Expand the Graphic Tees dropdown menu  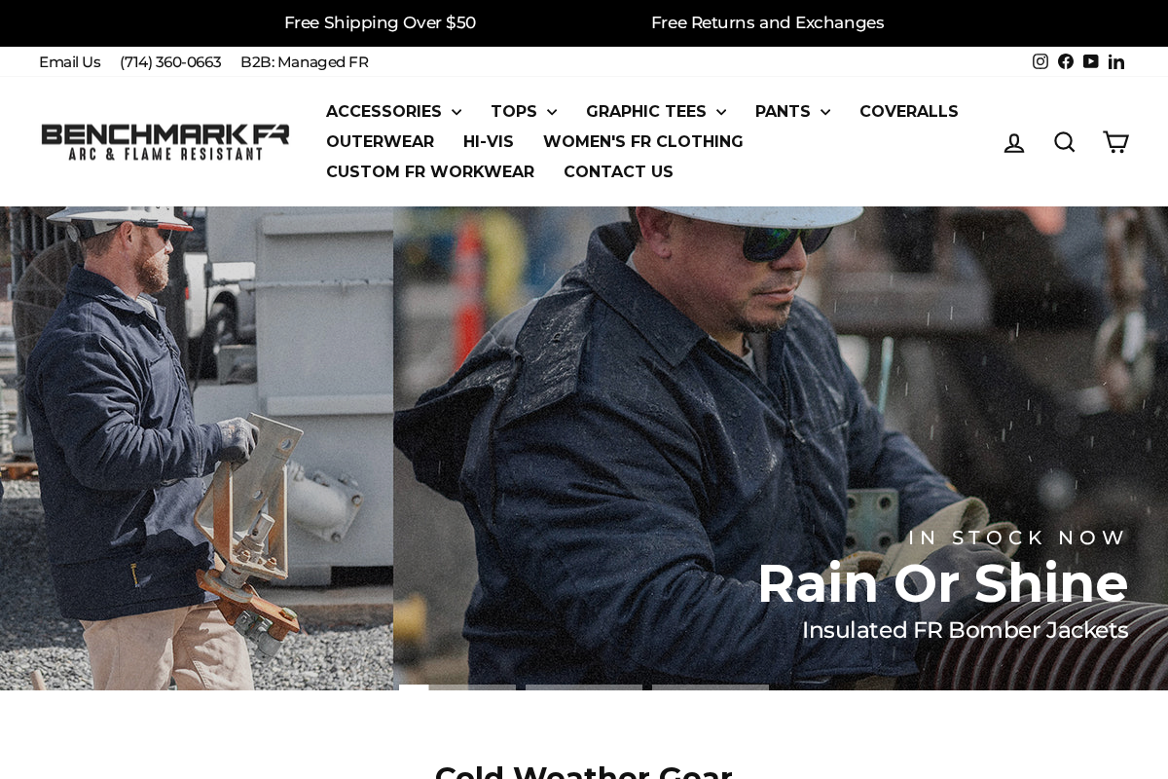click(656, 111)
